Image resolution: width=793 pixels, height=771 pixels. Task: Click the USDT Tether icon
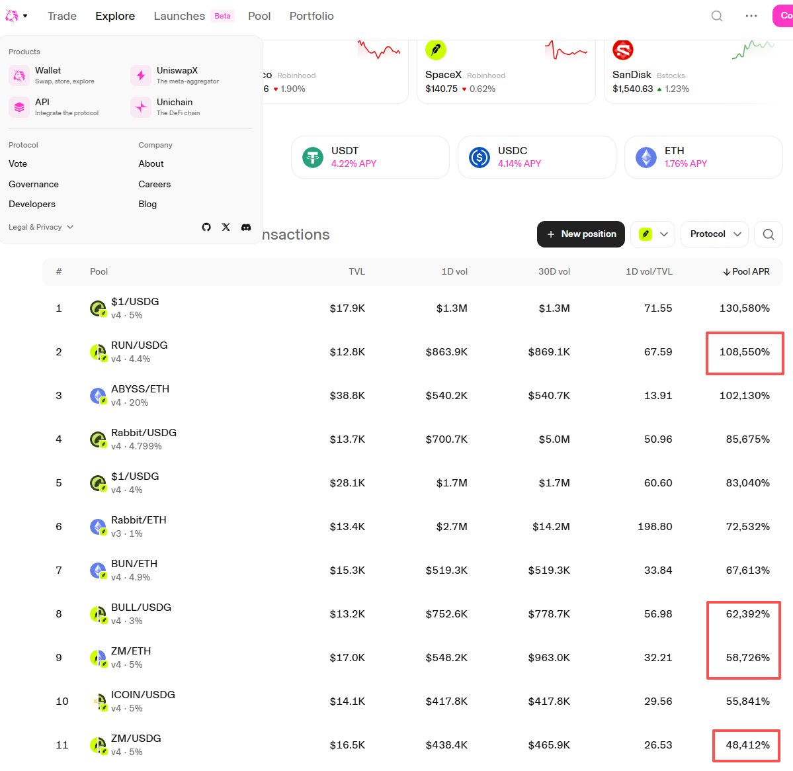[313, 158]
